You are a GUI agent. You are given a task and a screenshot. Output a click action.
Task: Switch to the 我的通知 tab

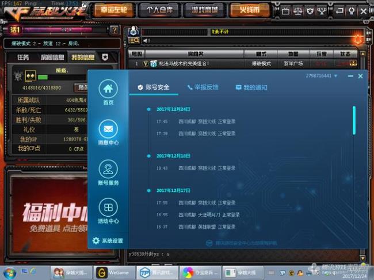pos(251,87)
